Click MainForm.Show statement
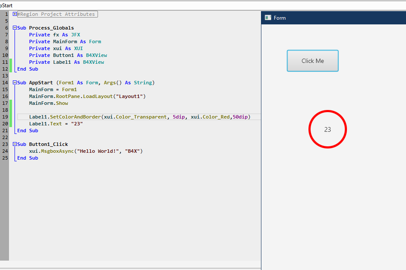 point(48,103)
